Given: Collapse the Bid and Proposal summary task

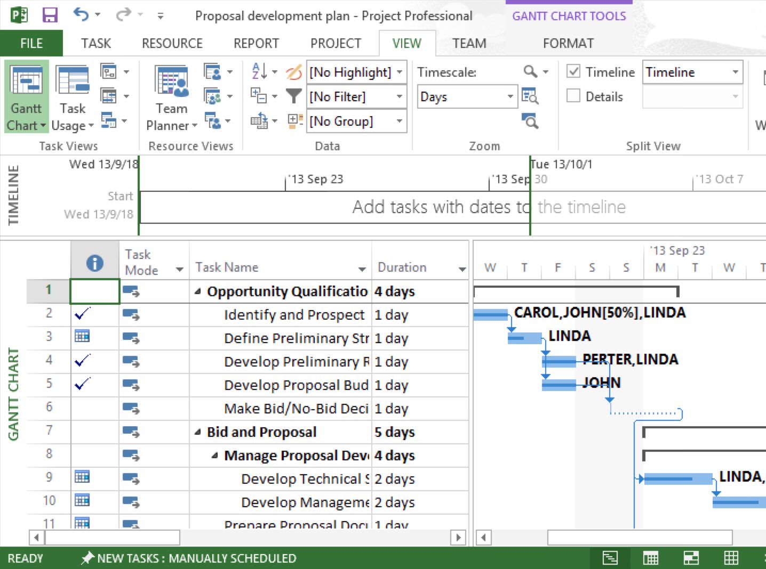Looking at the screenshot, I should [198, 432].
